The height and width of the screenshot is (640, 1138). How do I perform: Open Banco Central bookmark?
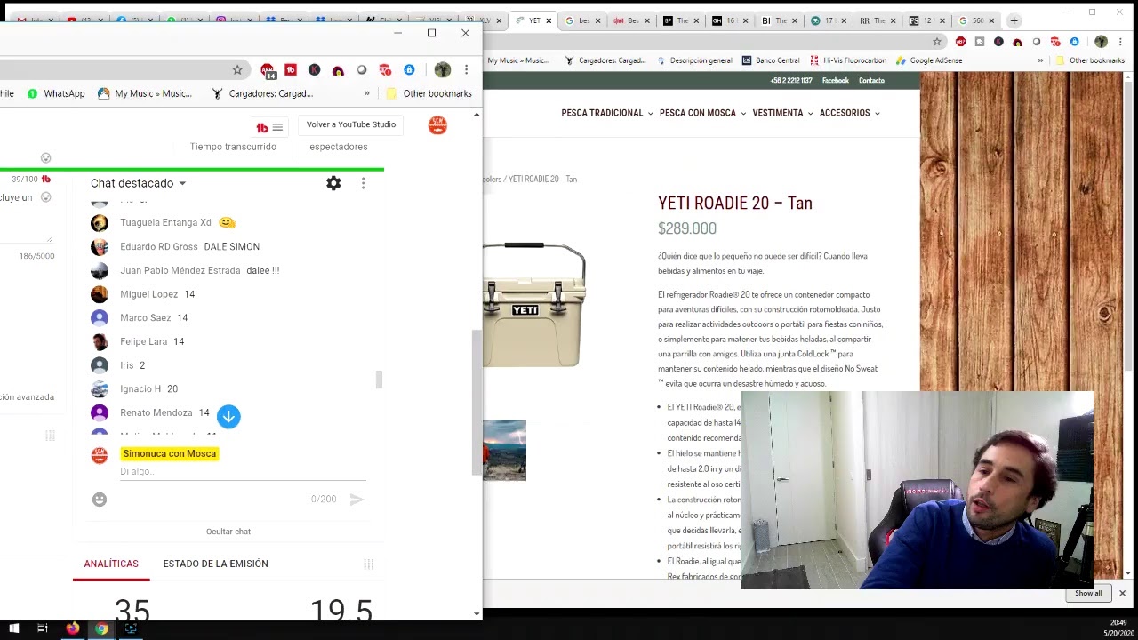pos(770,60)
